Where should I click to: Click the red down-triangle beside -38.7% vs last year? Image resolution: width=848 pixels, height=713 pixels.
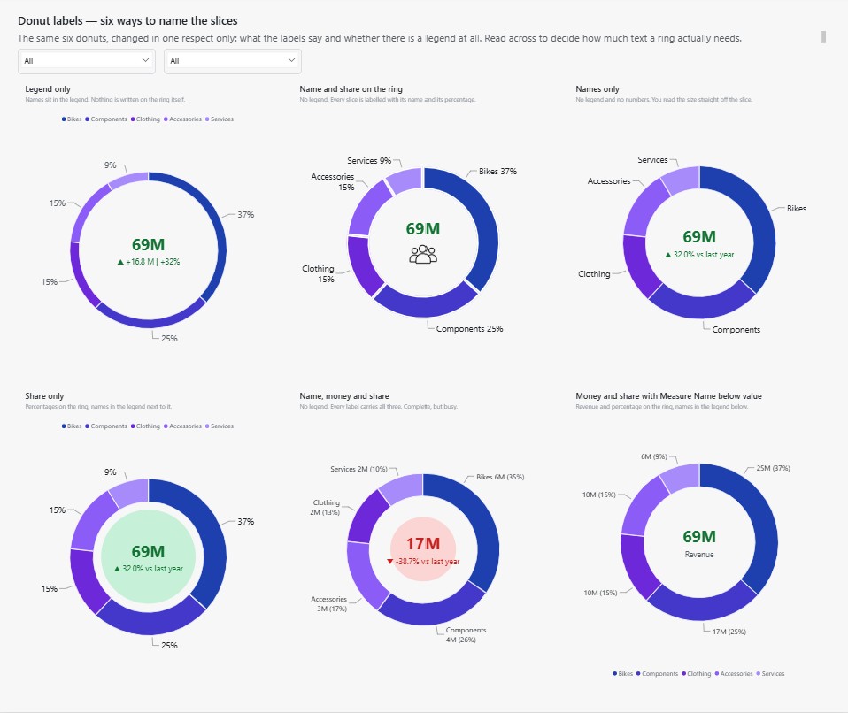[x=390, y=562]
